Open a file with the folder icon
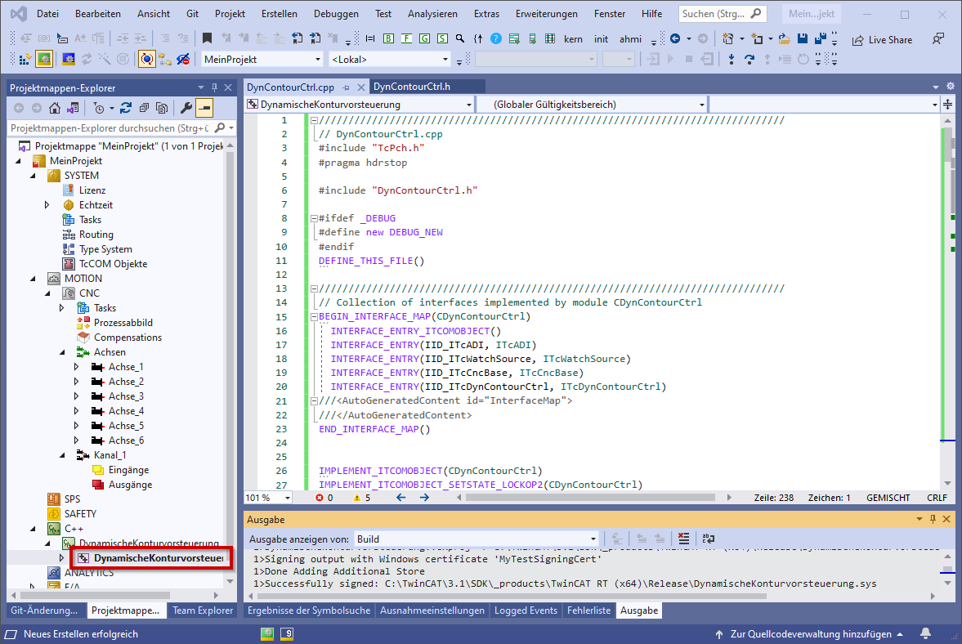962x644 pixels. tap(784, 38)
